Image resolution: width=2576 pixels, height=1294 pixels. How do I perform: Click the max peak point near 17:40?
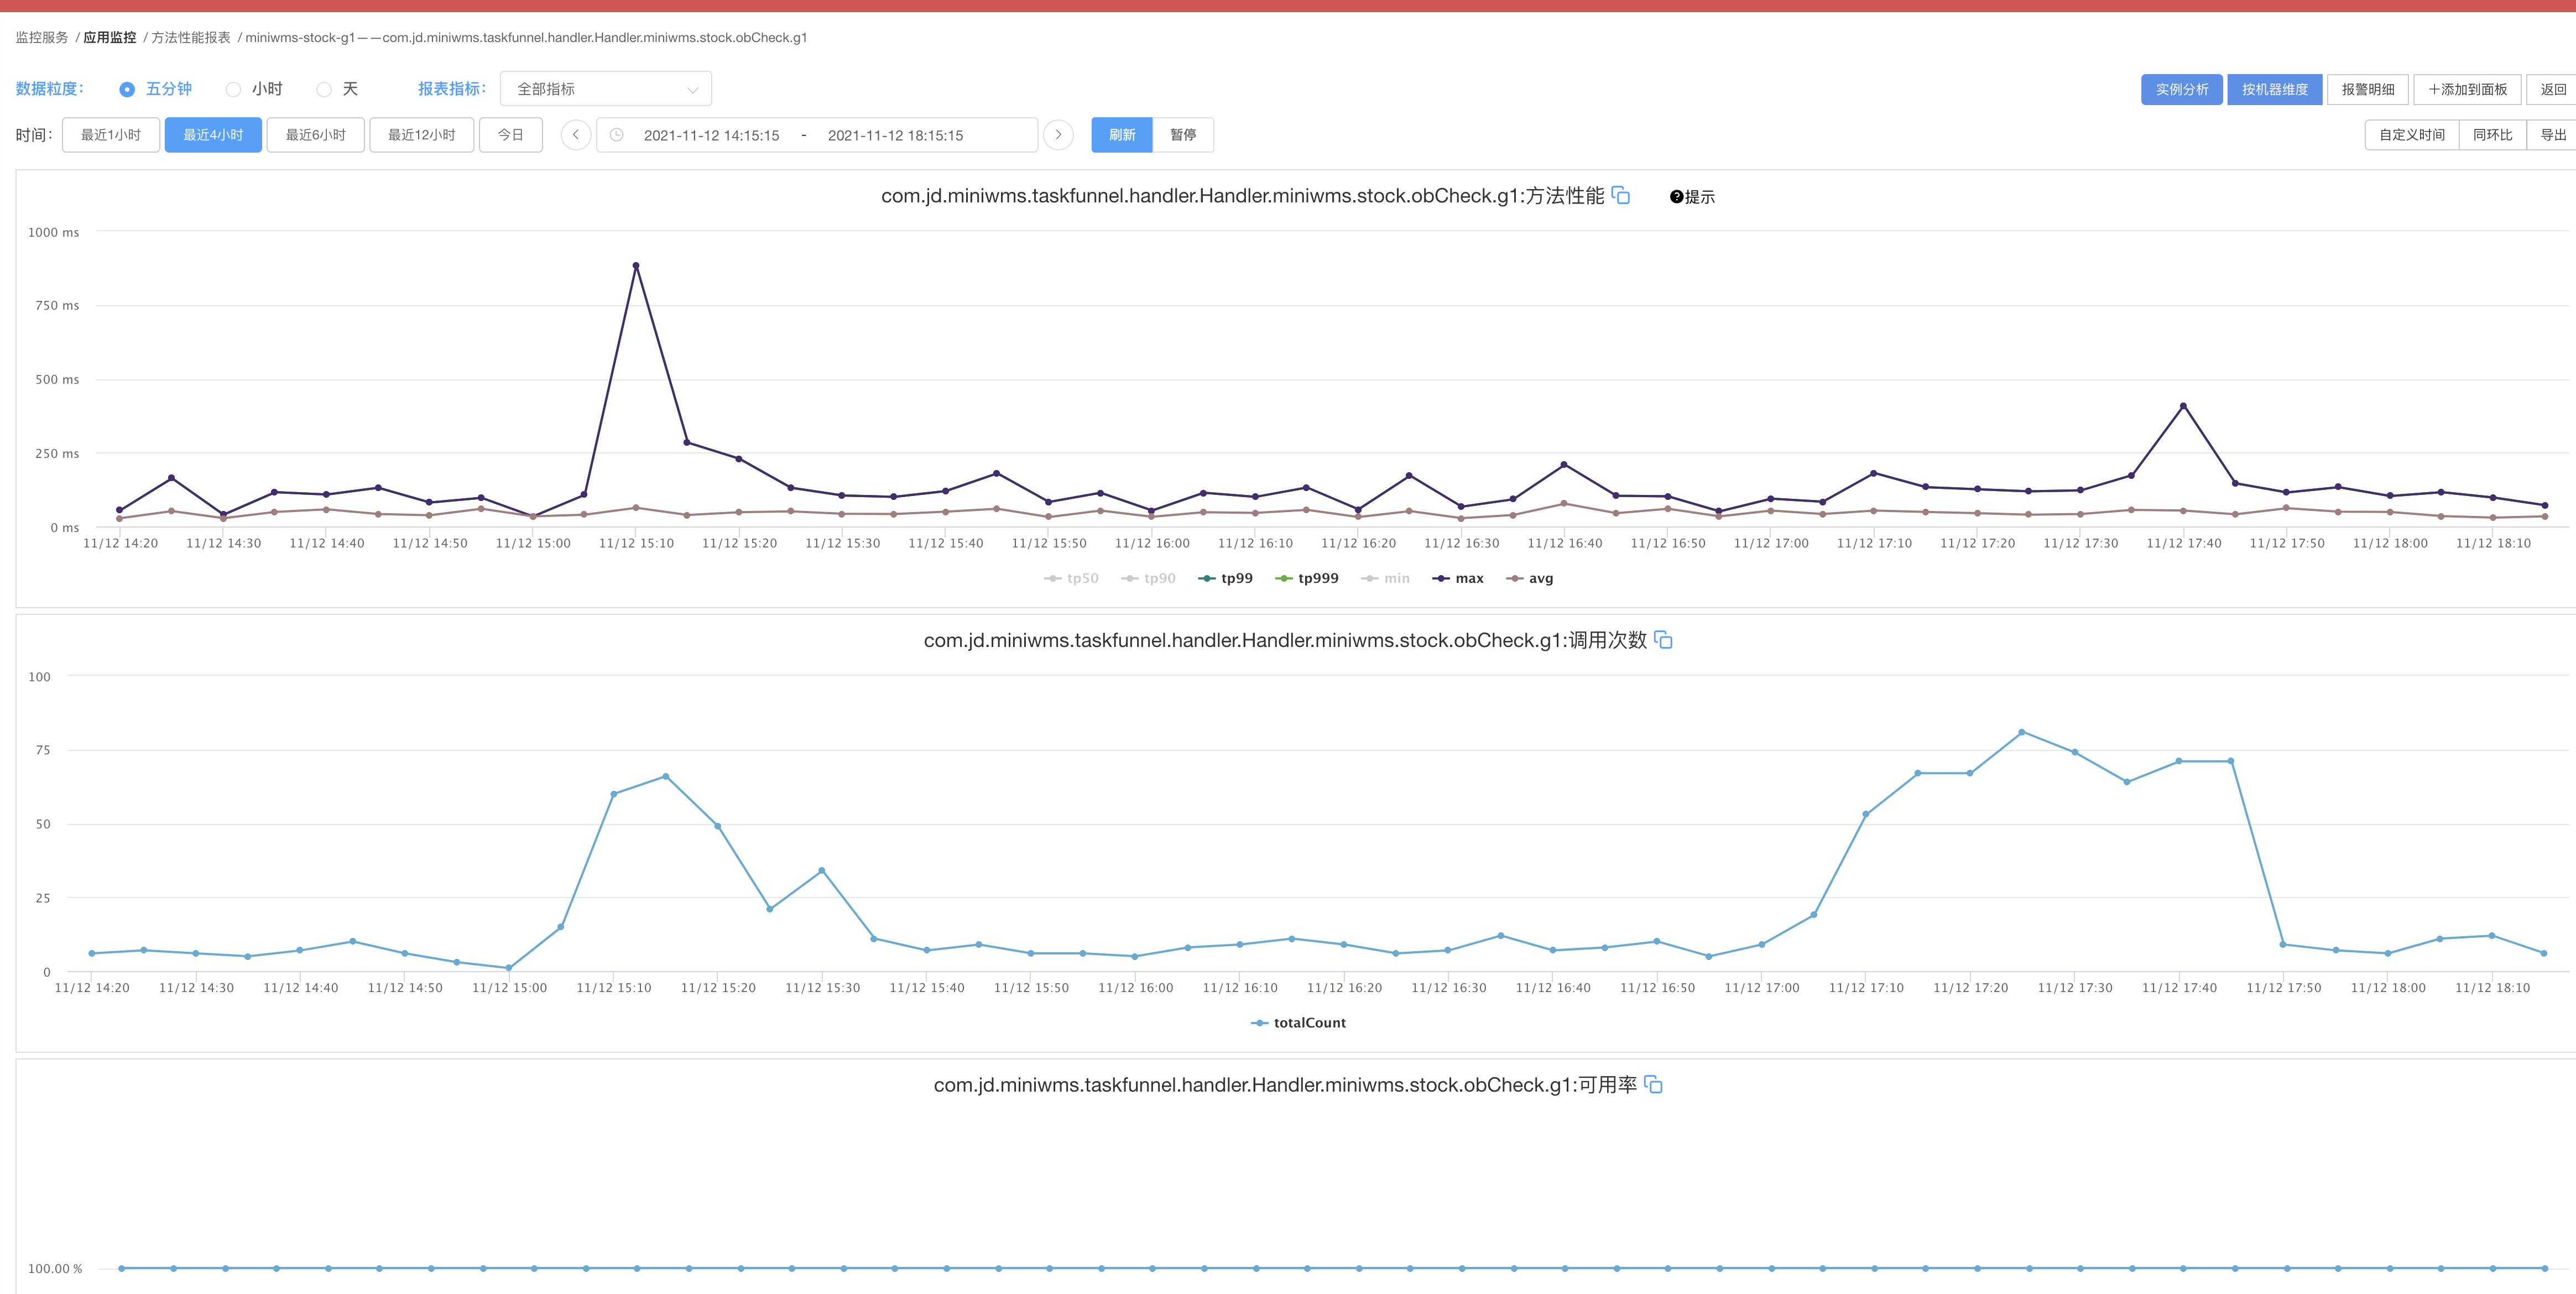(x=2183, y=406)
